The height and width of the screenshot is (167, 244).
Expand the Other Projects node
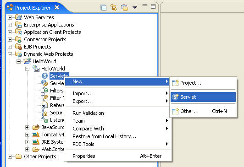pyautogui.click(x=10, y=157)
